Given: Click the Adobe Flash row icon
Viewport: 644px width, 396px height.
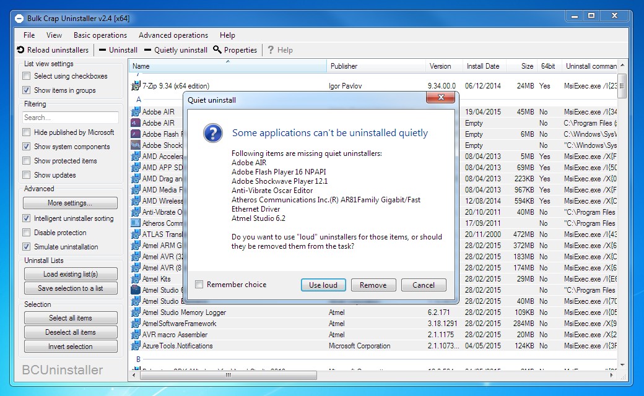Looking at the screenshot, I should (x=136, y=134).
